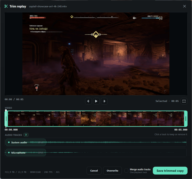This screenshot has height=179, width=192.
Task: Click the Overwrite button
Action: (112, 170)
